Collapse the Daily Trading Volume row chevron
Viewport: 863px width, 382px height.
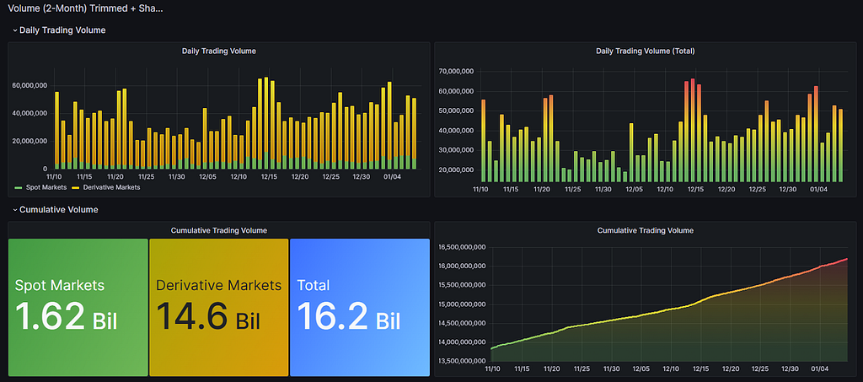click(x=15, y=30)
